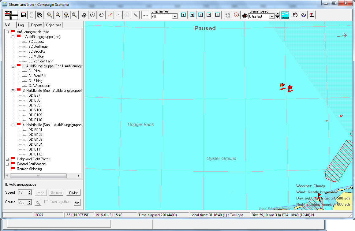Image resolution: width=355 pixels, height=231 pixels.
Task: Click the Med speed button
Action: 41,193
